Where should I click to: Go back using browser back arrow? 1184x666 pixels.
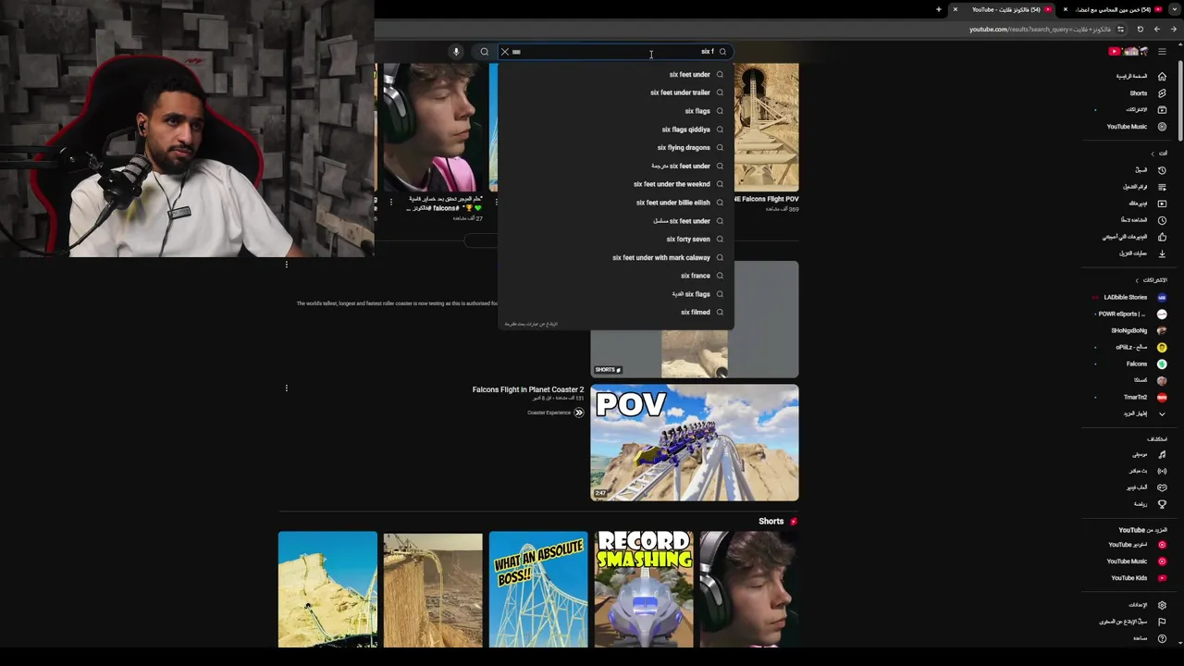[x=1173, y=30]
